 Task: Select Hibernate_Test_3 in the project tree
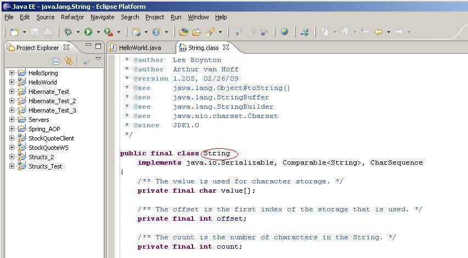click(x=52, y=110)
